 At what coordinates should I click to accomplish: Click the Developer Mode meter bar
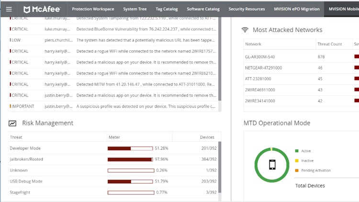(x=130, y=148)
